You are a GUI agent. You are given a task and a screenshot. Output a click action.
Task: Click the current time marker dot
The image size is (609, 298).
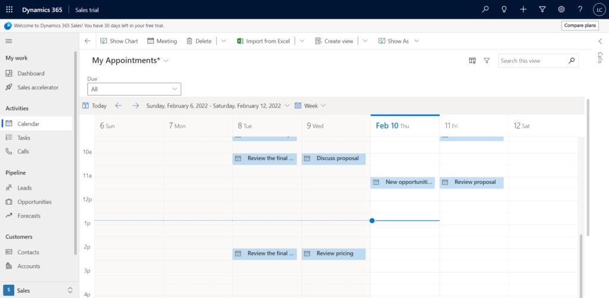[x=372, y=221]
